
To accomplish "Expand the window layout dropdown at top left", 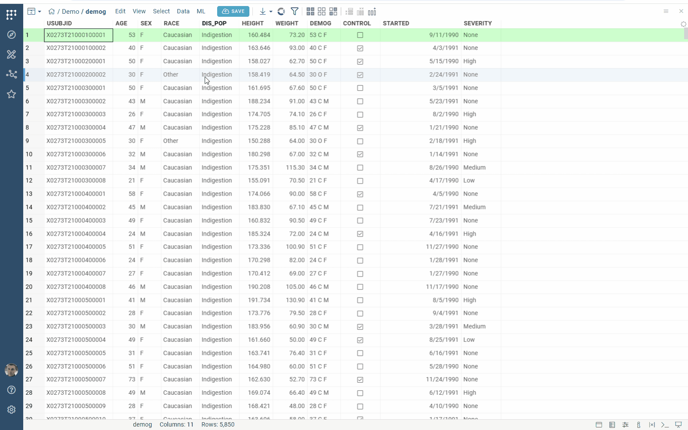I will click(34, 12).
